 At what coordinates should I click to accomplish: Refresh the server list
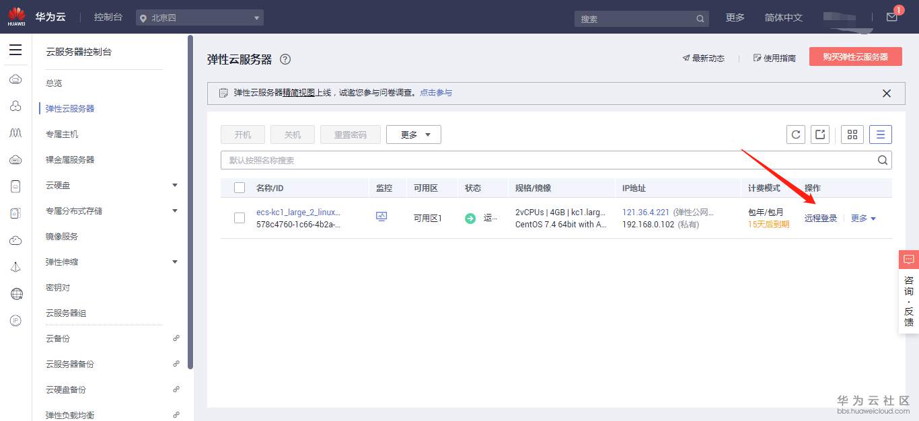pyautogui.click(x=796, y=135)
